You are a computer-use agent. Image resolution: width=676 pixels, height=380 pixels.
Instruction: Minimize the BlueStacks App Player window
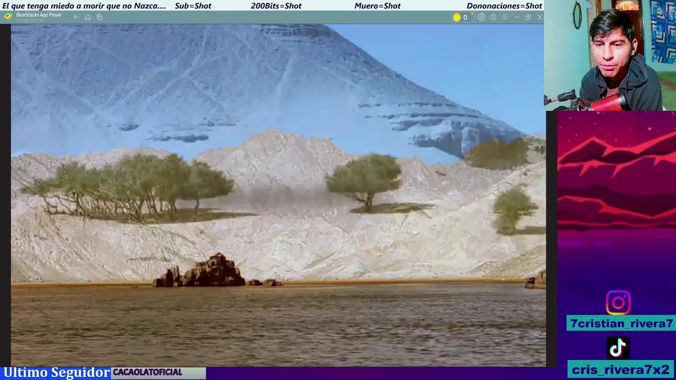pyautogui.click(x=517, y=17)
